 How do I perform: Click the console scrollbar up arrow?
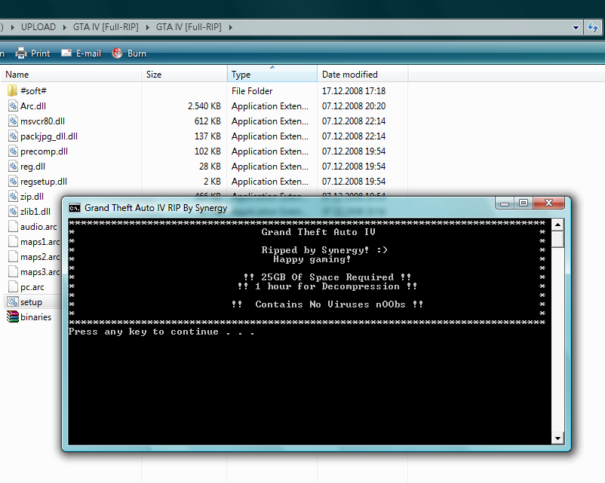click(558, 225)
